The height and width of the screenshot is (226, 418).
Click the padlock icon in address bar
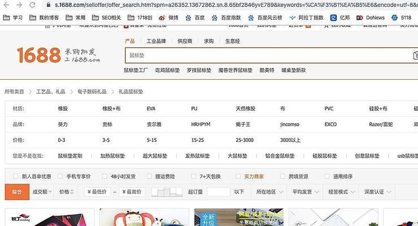coord(48,5)
